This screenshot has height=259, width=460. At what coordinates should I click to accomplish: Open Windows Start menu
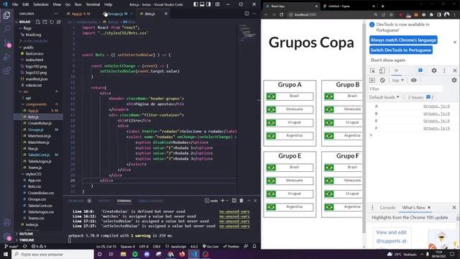pyautogui.click(x=6, y=254)
